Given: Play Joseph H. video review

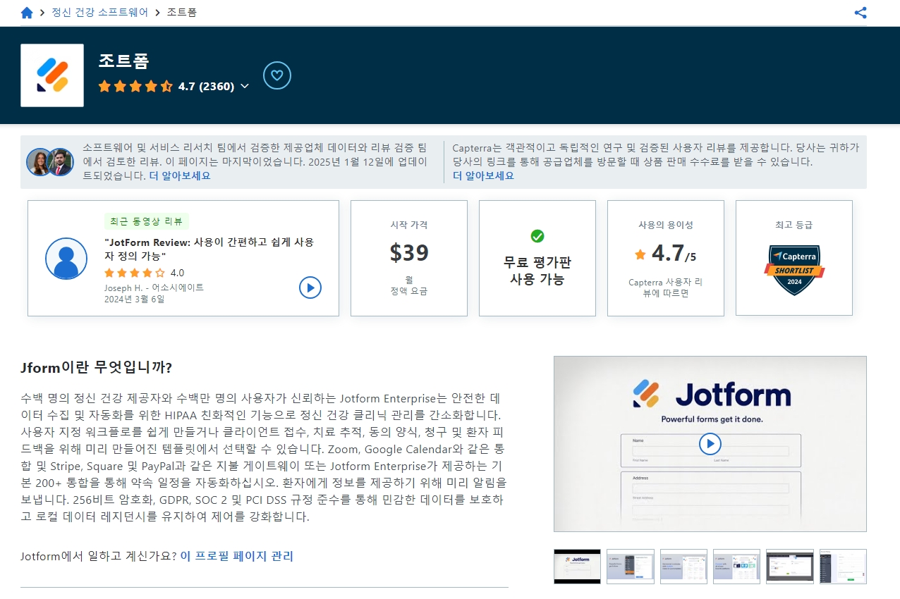Looking at the screenshot, I should click(310, 288).
